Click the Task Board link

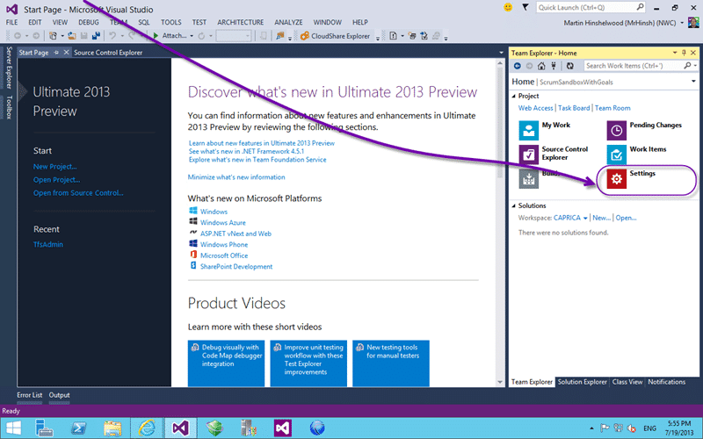click(574, 108)
